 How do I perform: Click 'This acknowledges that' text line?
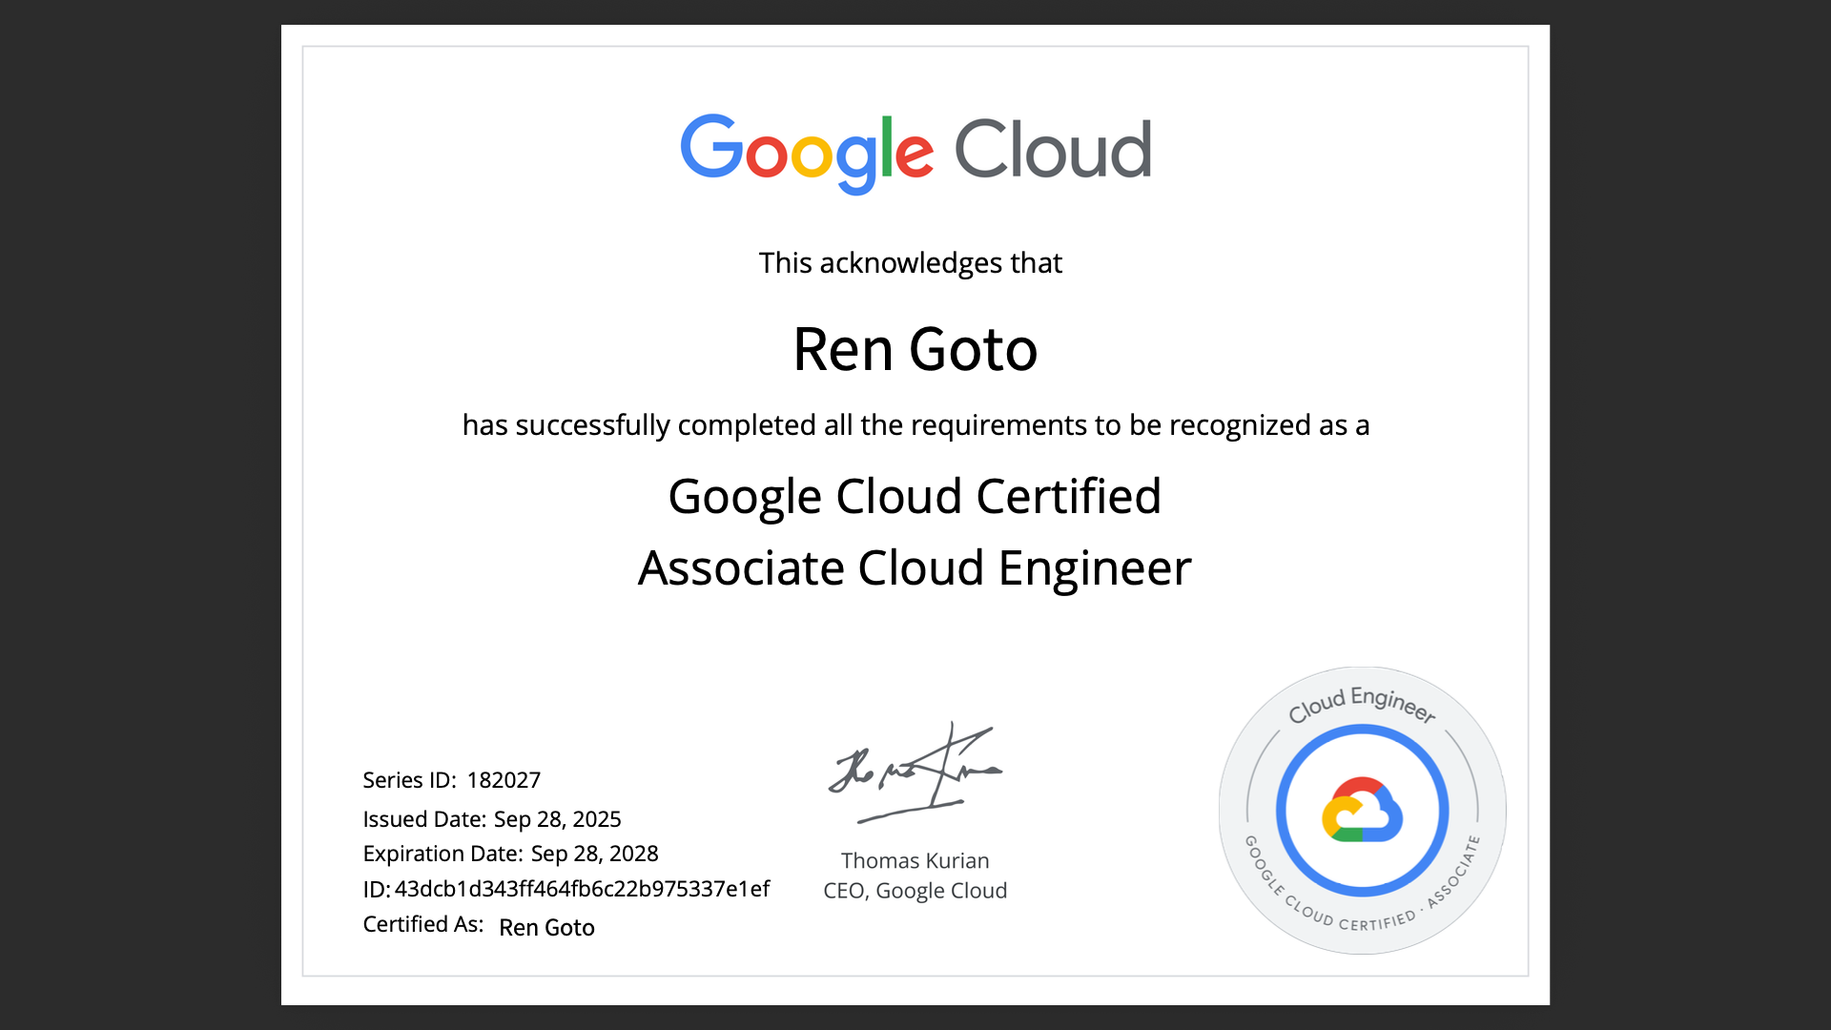[910, 263]
